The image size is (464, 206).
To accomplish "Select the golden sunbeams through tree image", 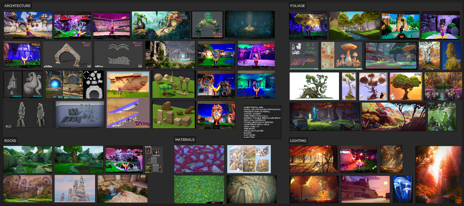I will 391,159.
